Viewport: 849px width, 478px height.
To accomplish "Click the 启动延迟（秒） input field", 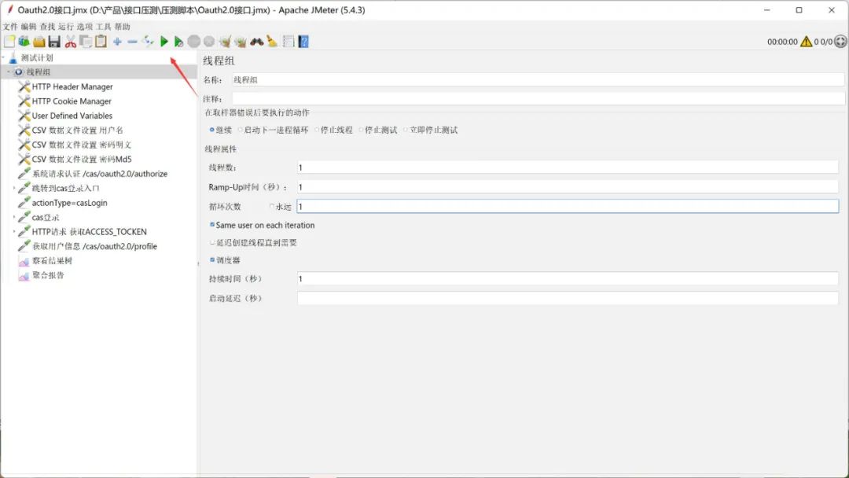I will [x=568, y=298].
